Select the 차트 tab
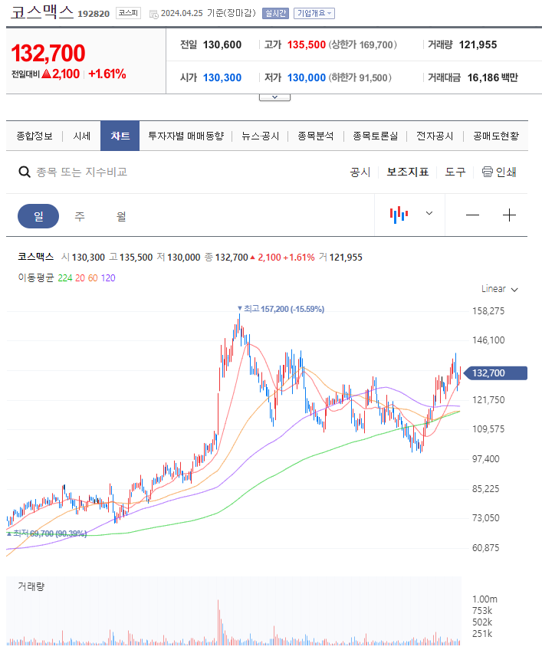 [x=120, y=136]
